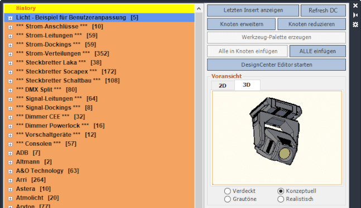Start the DesignCenter Editor
The width and height of the screenshot is (361, 208).
tap(276, 65)
